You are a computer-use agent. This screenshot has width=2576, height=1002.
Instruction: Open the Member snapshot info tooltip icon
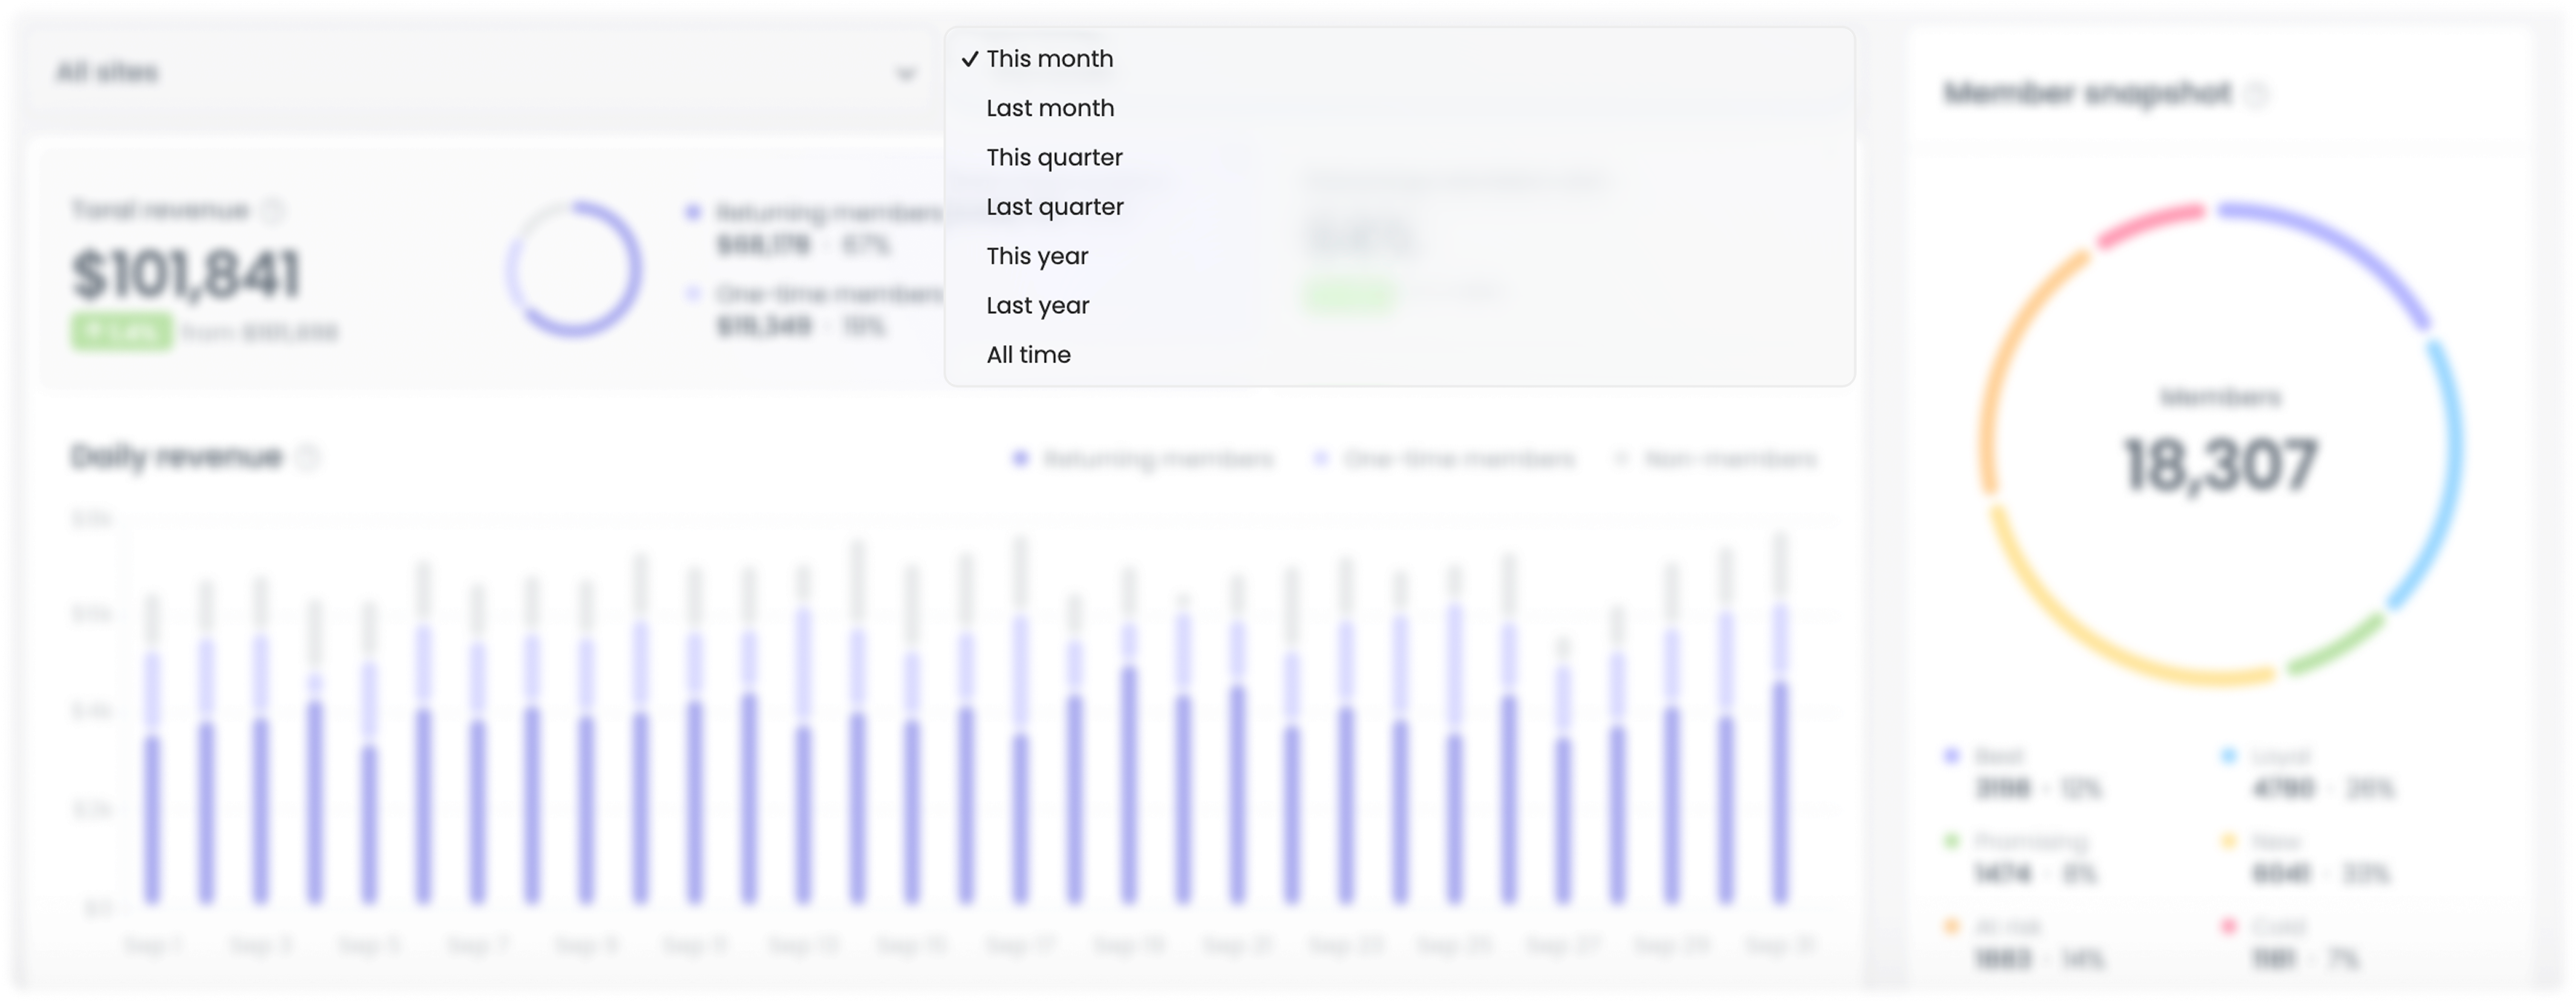click(2257, 94)
